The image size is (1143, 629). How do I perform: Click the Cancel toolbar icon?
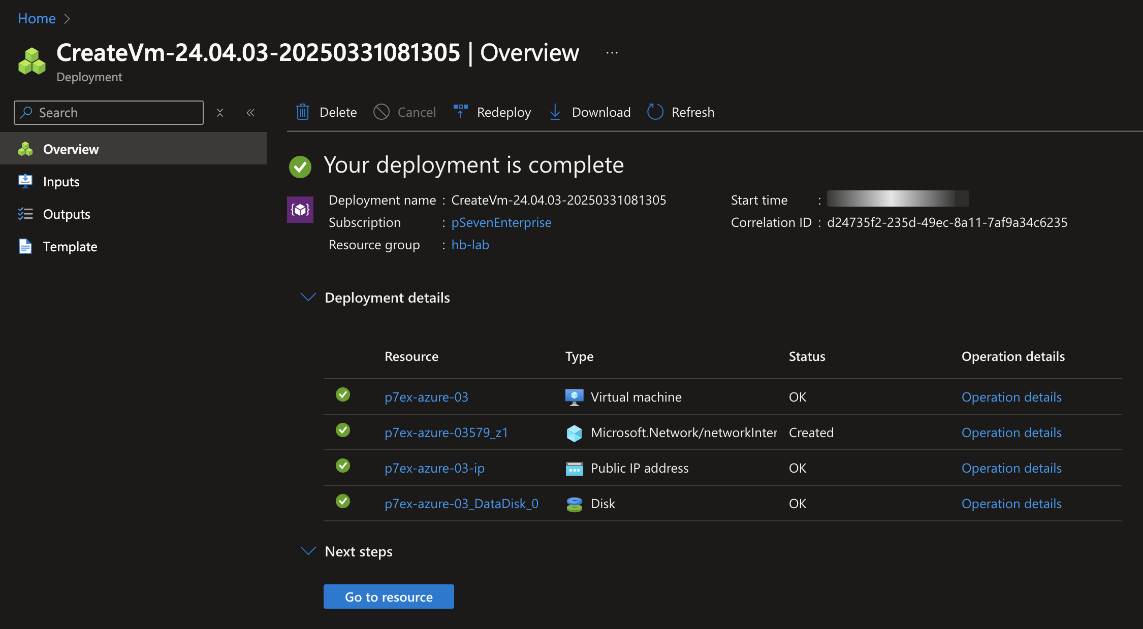382,112
